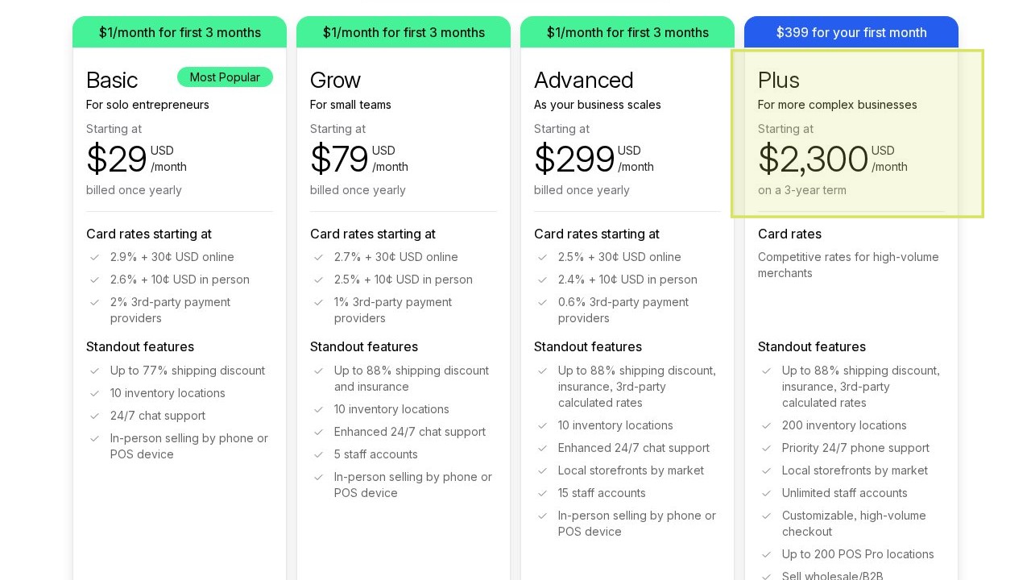This screenshot has height=580, width=1031.
Task: Click the Plus plan $2,300 price
Action: pyautogui.click(x=813, y=159)
